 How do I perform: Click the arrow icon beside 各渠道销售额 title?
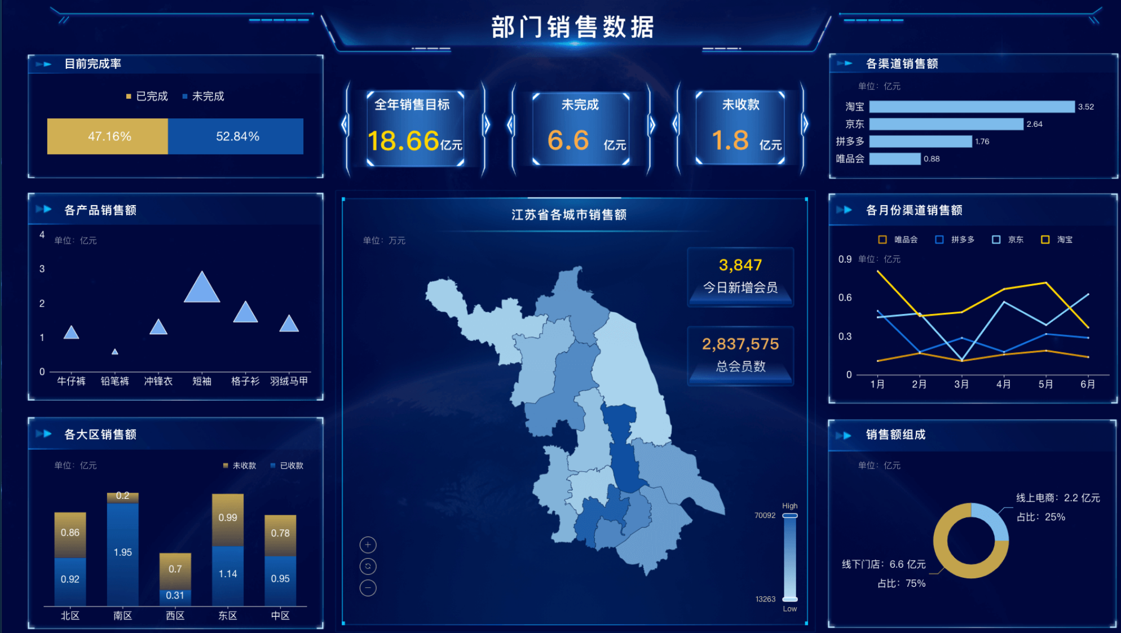coord(845,64)
